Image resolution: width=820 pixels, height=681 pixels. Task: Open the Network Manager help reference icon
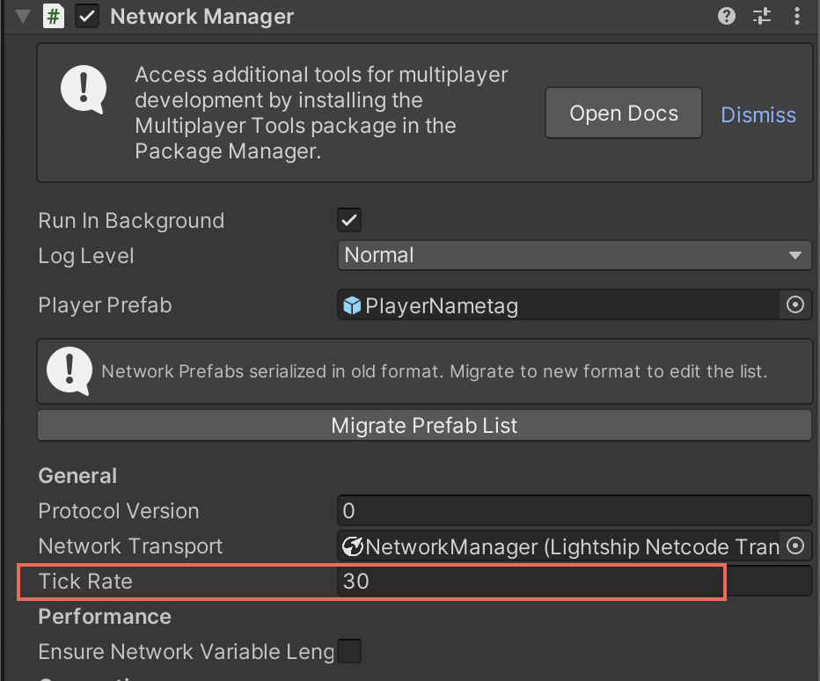click(727, 16)
